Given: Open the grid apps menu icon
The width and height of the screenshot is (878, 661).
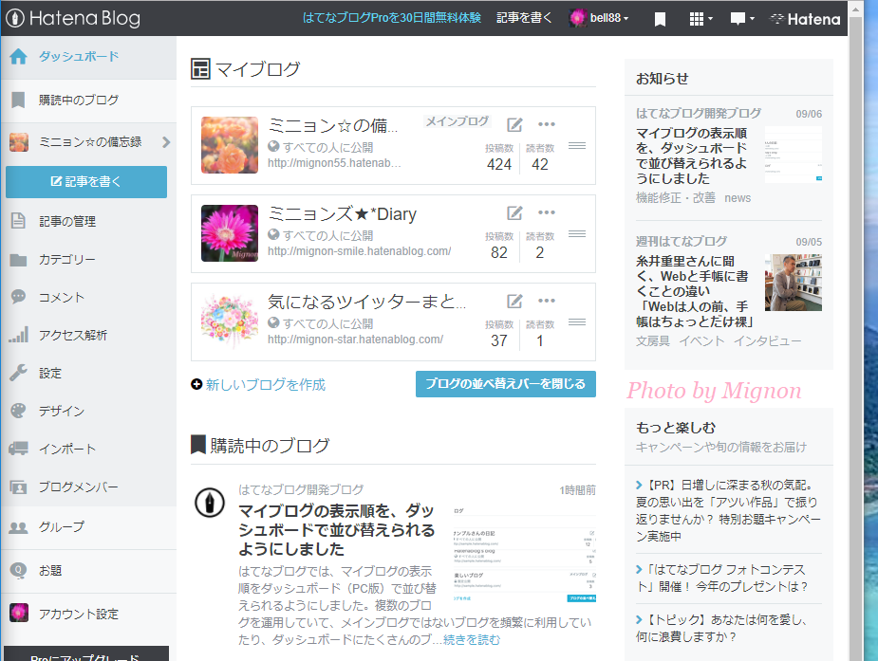Looking at the screenshot, I should [700, 19].
